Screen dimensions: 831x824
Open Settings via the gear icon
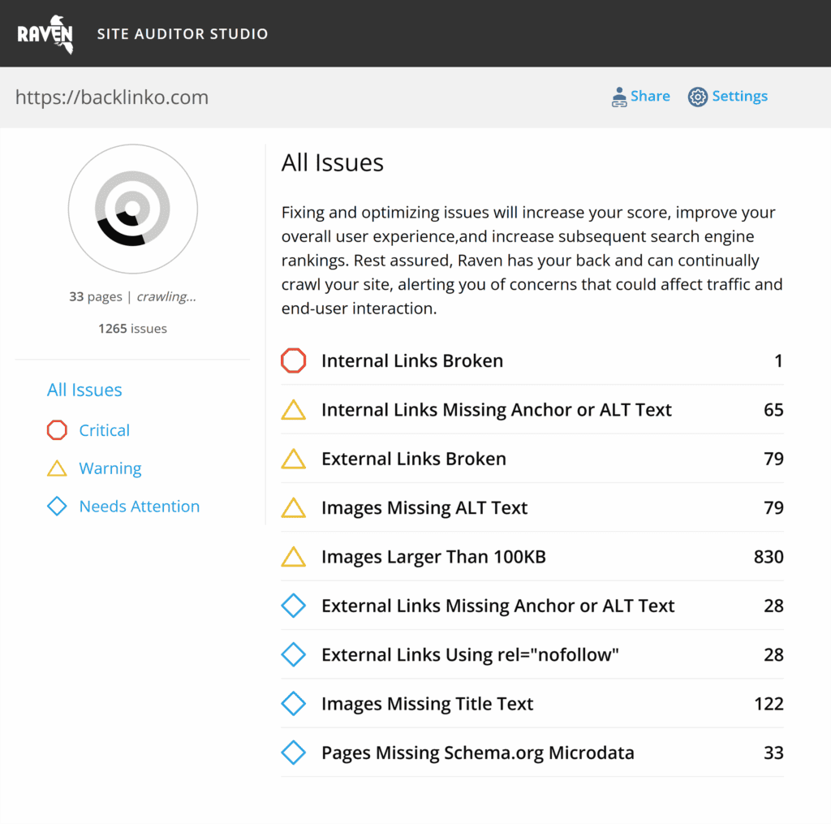click(697, 97)
